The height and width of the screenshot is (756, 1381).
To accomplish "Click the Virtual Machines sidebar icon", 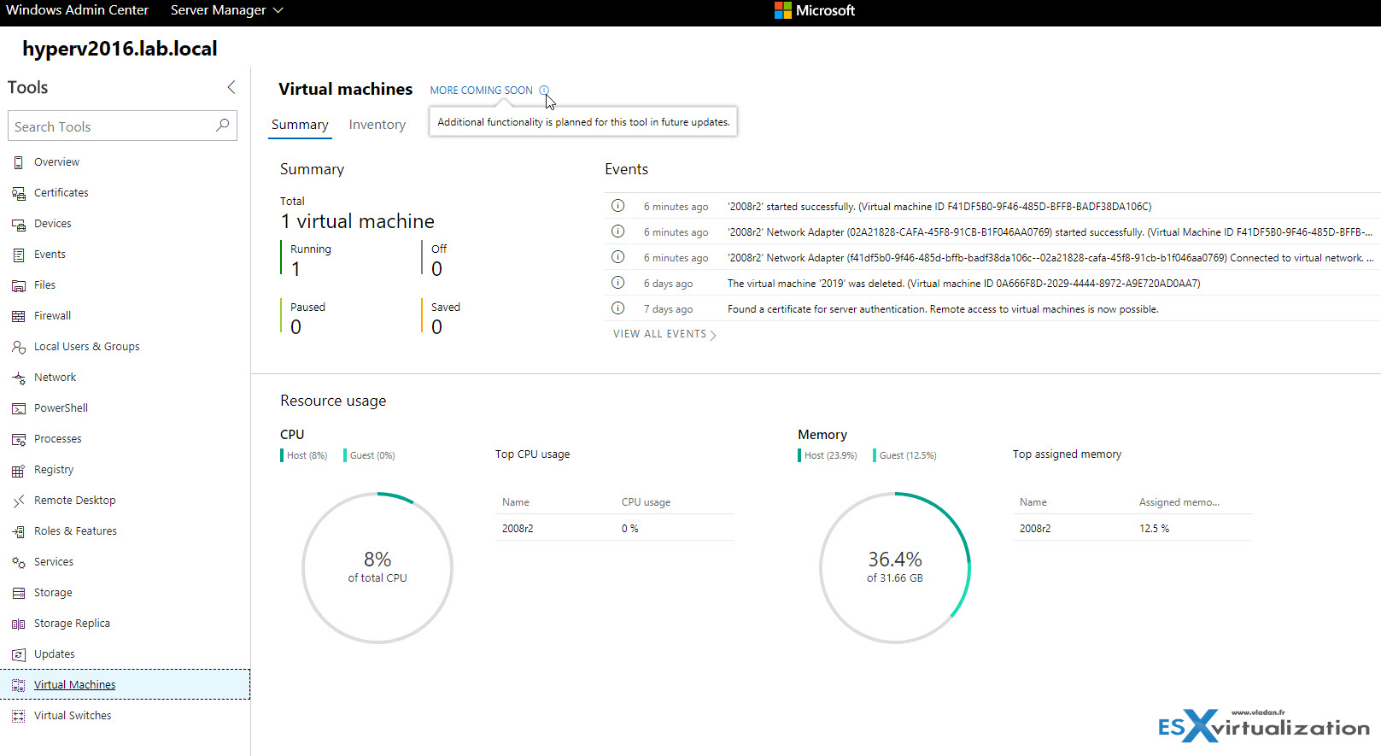I will pos(18,685).
